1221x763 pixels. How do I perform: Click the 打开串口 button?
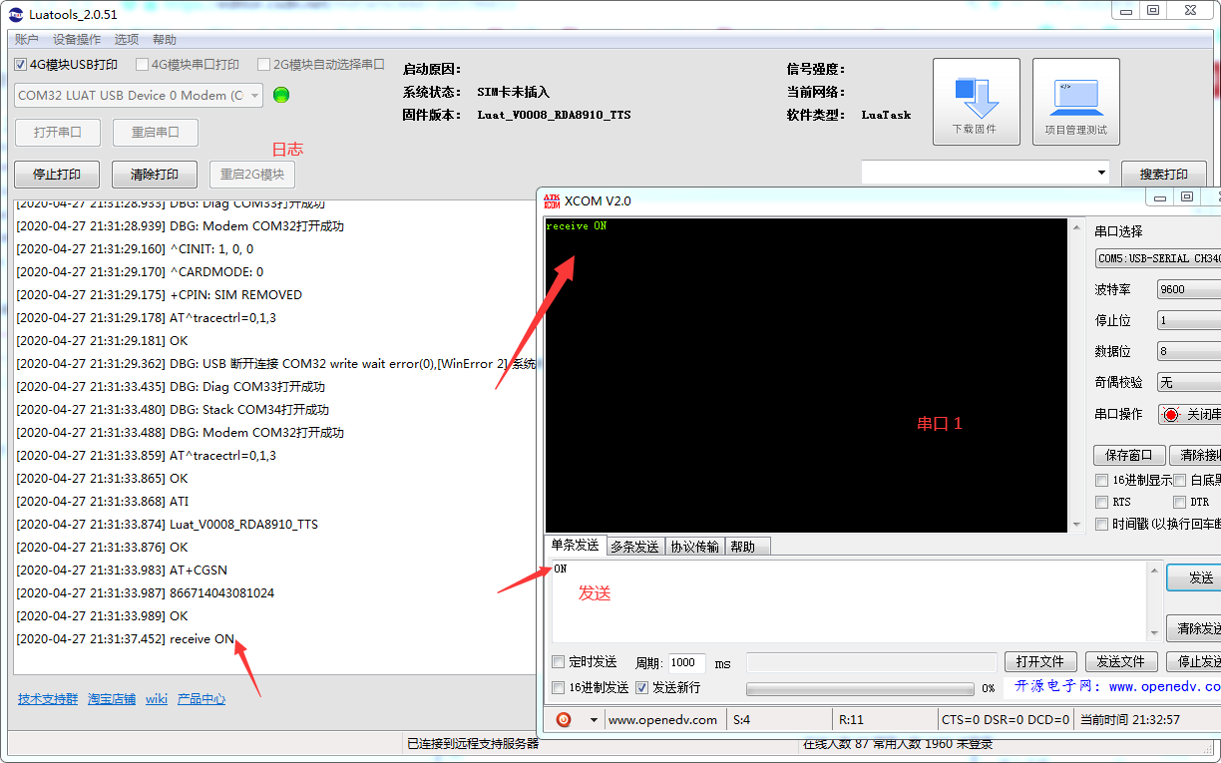(57, 132)
